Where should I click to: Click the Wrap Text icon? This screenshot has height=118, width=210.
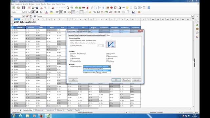point(69,12)
